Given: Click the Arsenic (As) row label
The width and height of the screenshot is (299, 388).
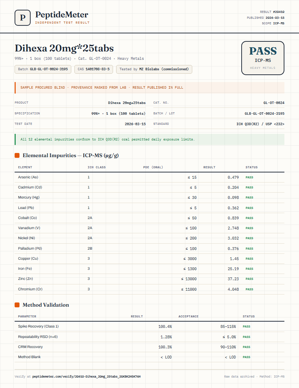Looking at the screenshot, I should tap(28, 177).
